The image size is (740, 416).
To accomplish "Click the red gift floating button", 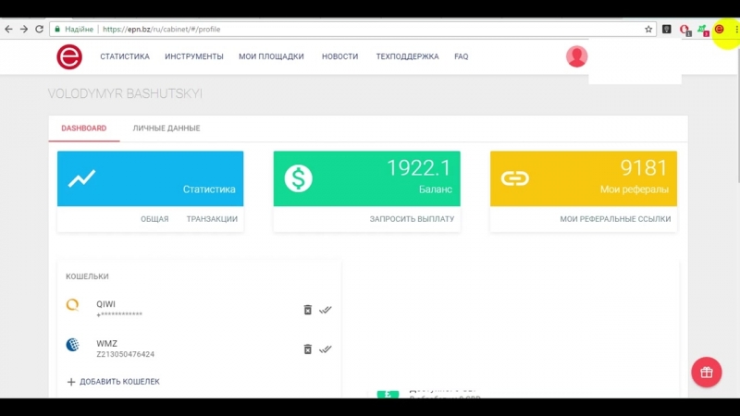I will point(706,372).
